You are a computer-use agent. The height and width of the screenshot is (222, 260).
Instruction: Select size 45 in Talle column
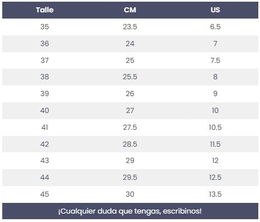pos(45,194)
